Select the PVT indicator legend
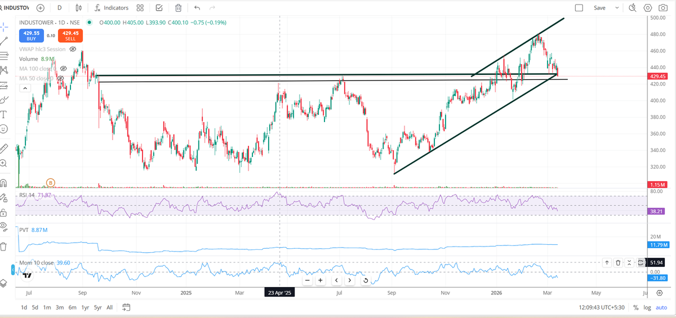This screenshot has height=318, width=676. [33, 230]
